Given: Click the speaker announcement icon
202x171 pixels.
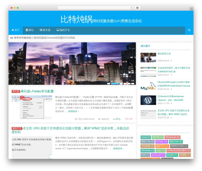Looking at the screenshot, I should (12, 38).
